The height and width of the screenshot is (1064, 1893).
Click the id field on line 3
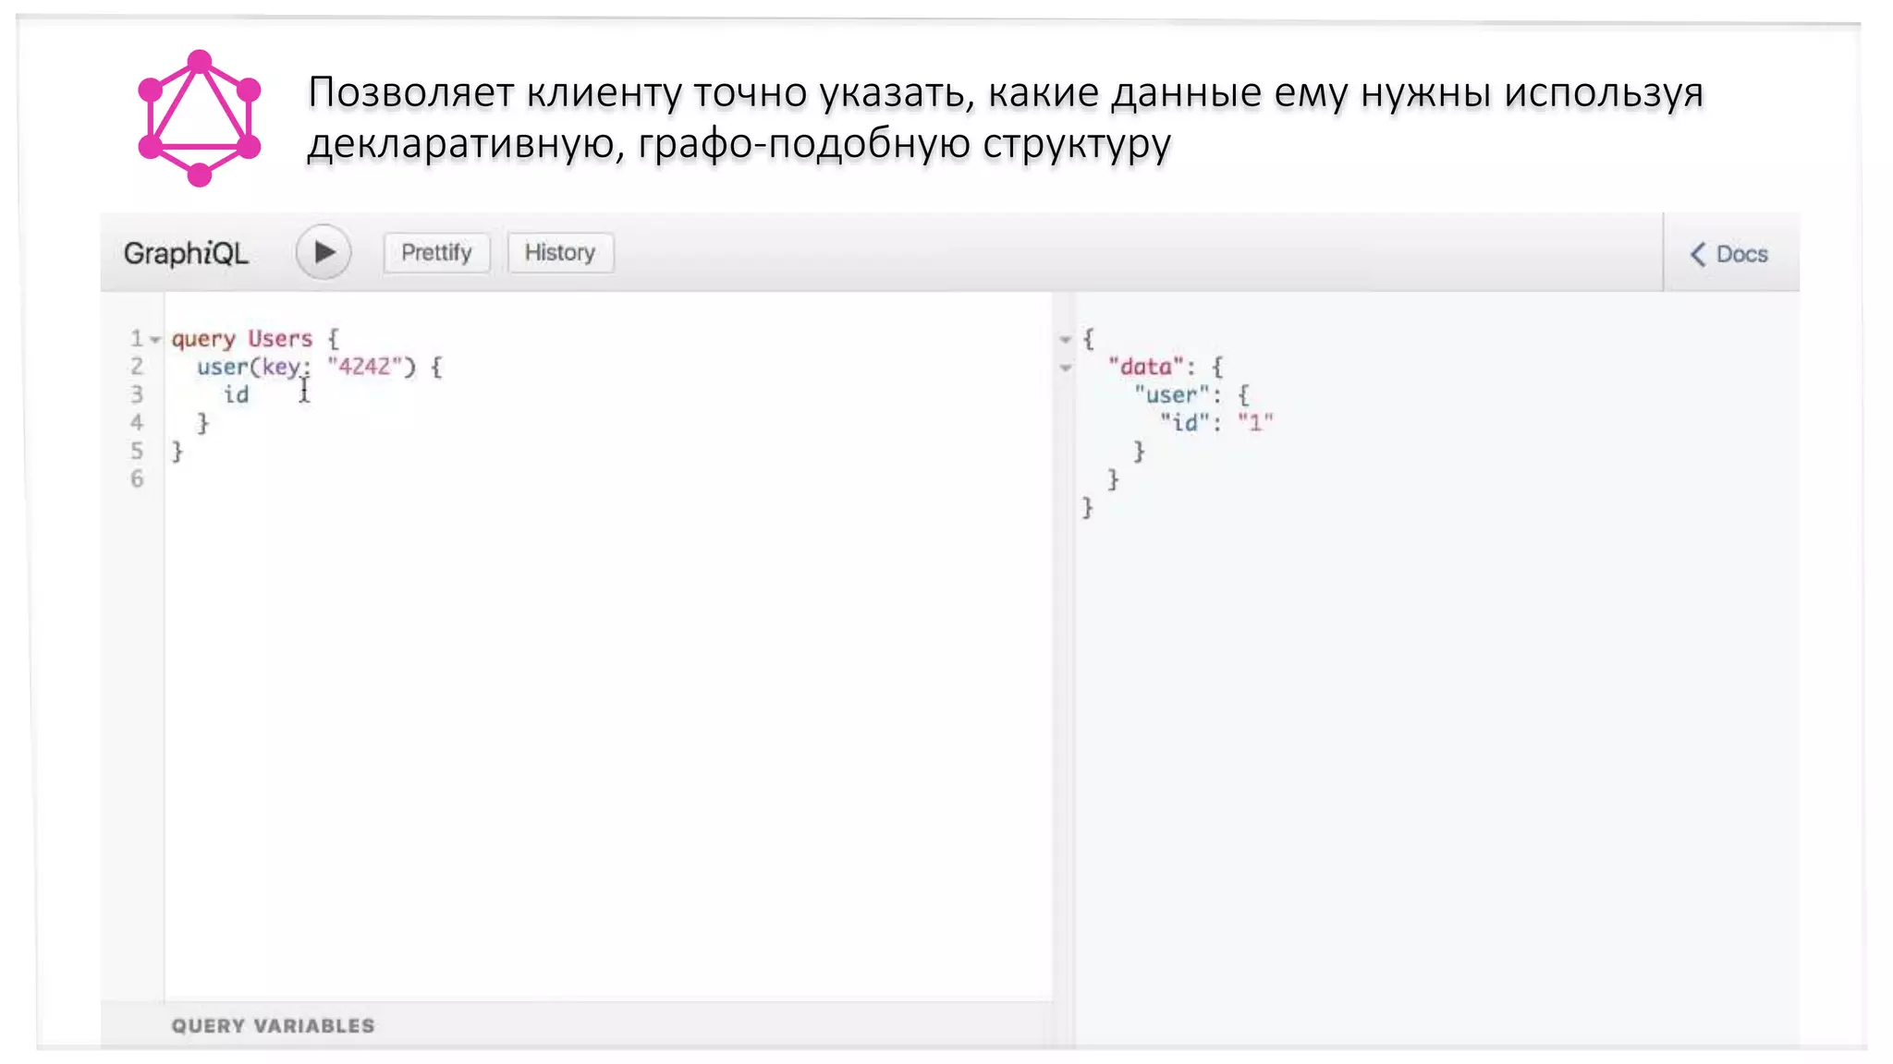click(236, 394)
